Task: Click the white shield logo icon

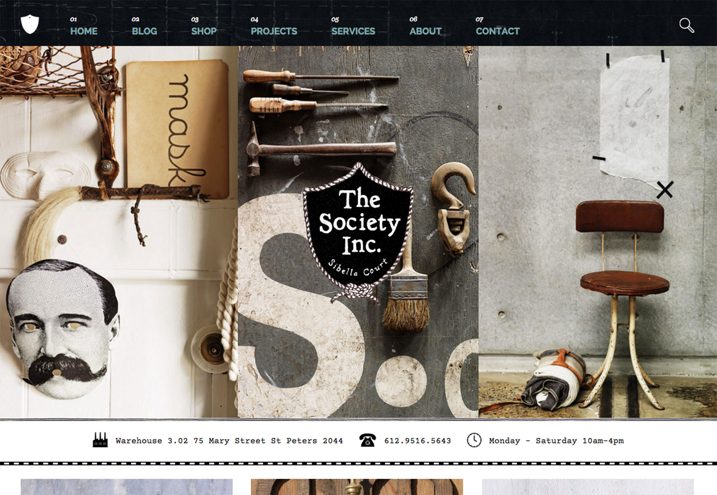Action: 30,24
